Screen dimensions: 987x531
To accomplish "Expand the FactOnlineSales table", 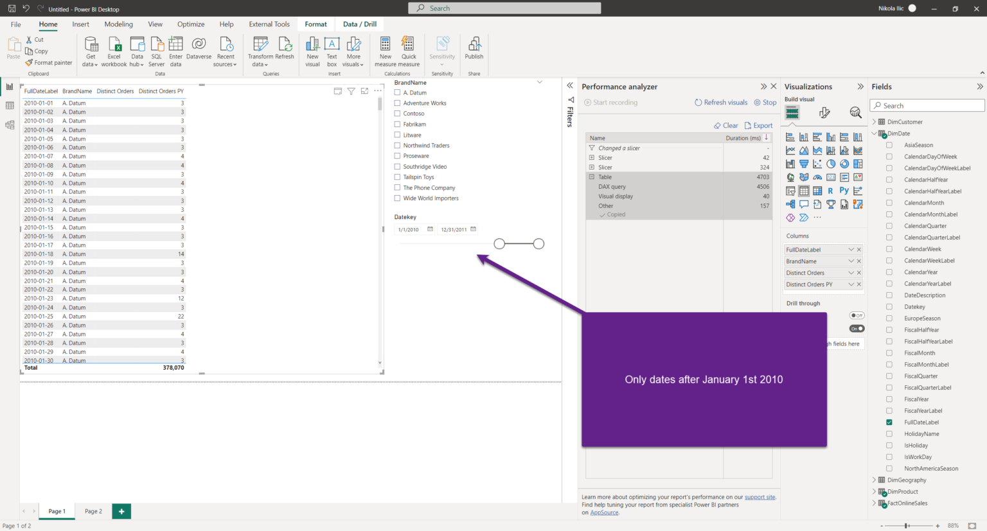I will [x=874, y=503].
